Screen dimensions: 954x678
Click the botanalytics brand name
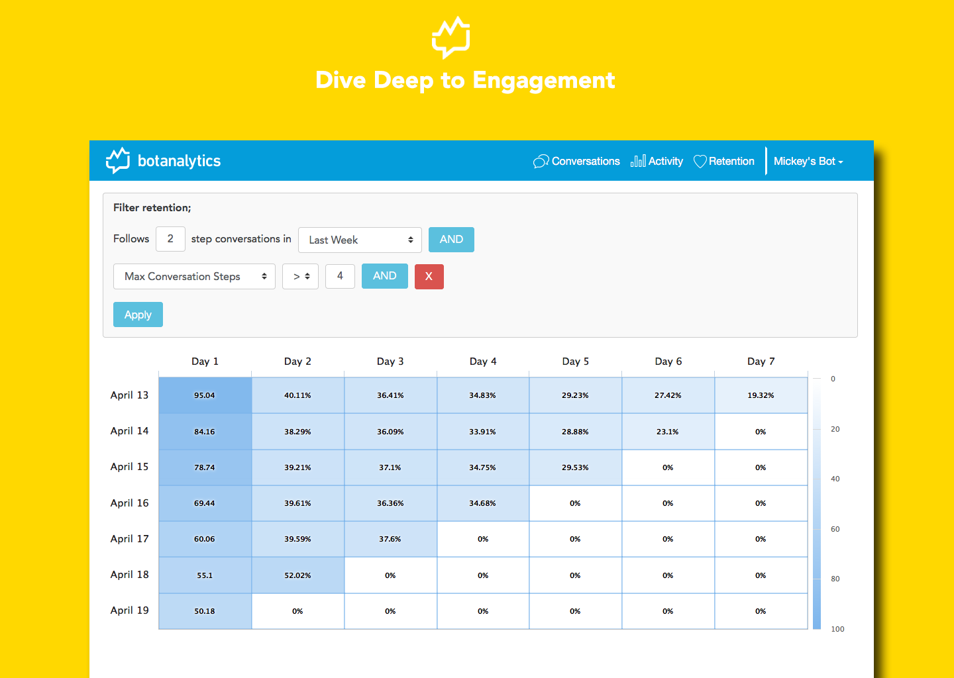[179, 161]
